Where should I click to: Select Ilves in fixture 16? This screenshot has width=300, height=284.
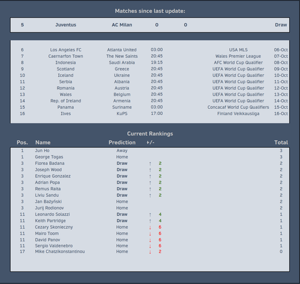(x=65, y=114)
